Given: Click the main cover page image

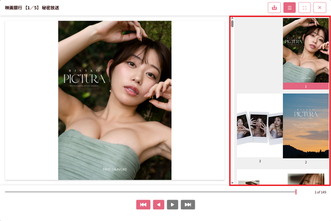Looking at the screenshot, I should coord(115,100).
